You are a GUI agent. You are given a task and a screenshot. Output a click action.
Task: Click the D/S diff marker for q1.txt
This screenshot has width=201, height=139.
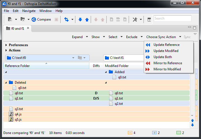coord(96,98)
